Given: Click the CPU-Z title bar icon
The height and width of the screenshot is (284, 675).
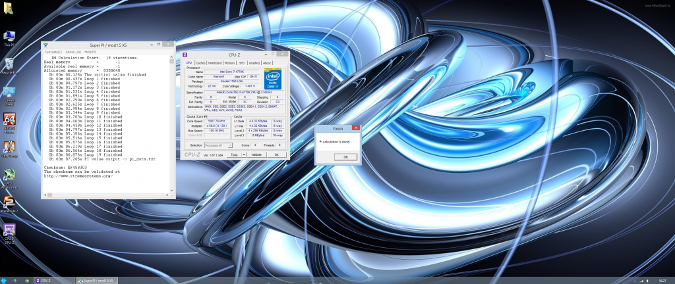Looking at the screenshot, I should pyautogui.click(x=185, y=55).
